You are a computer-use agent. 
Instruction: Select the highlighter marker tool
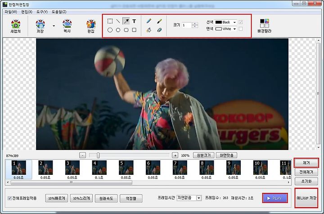[159, 21]
